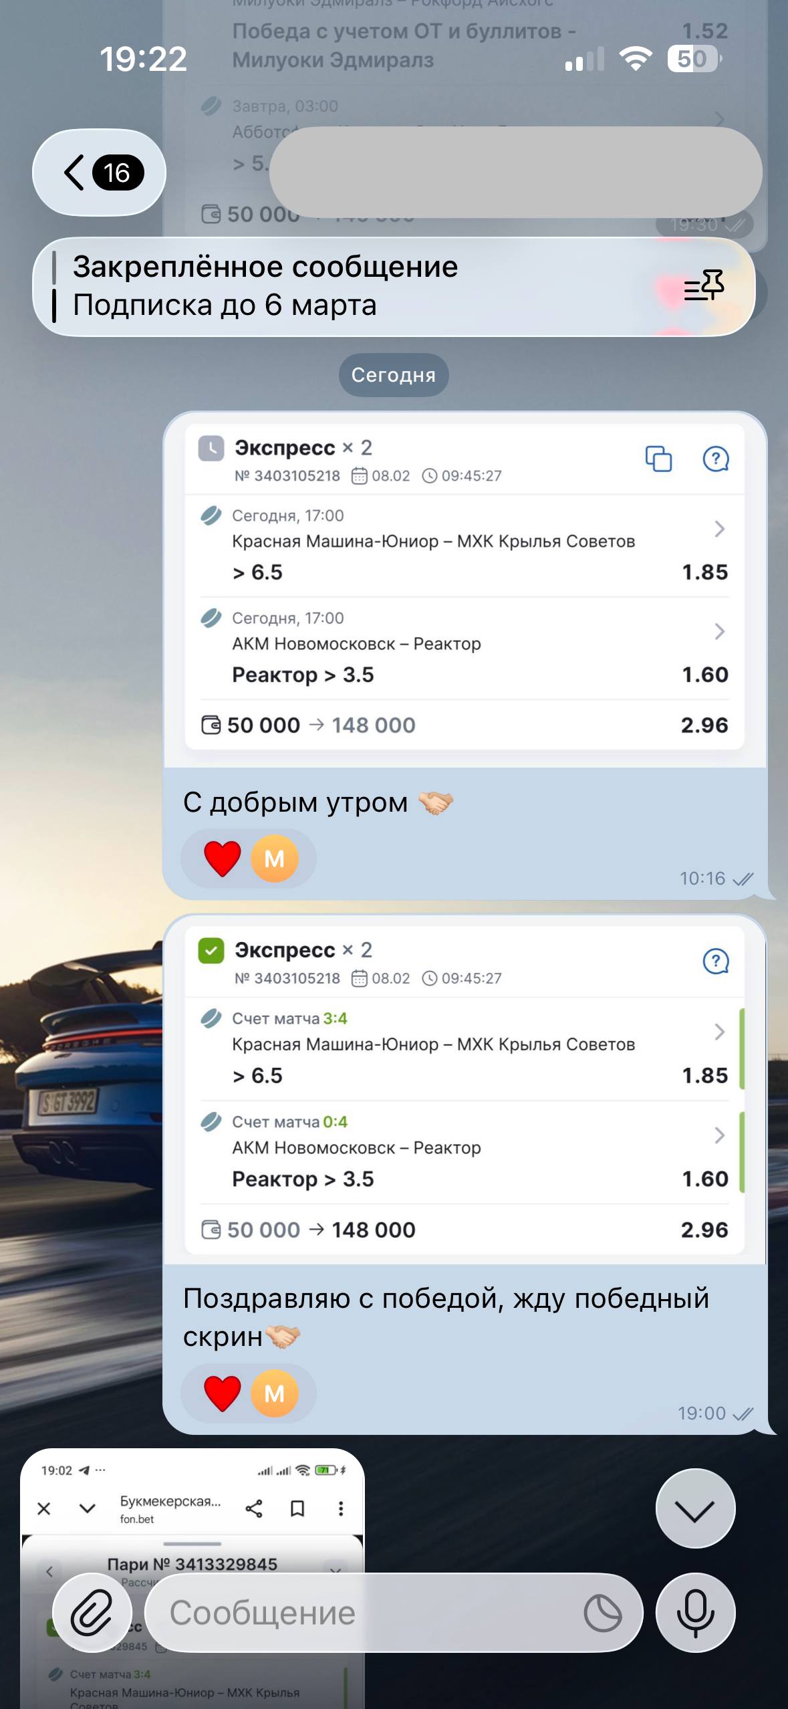Tap the heart reaction under «С добрым утром»
This screenshot has width=788, height=1709.
point(223,859)
